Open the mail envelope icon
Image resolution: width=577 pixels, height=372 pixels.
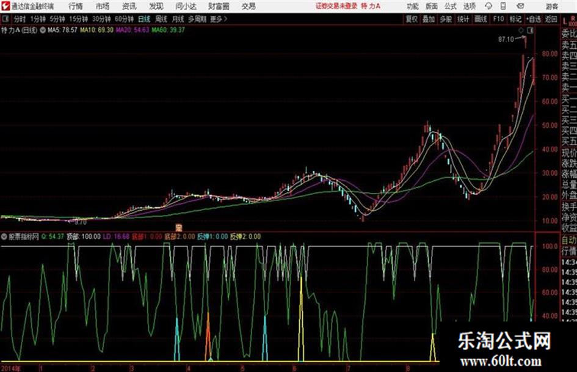pyautogui.click(x=520, y=6)
